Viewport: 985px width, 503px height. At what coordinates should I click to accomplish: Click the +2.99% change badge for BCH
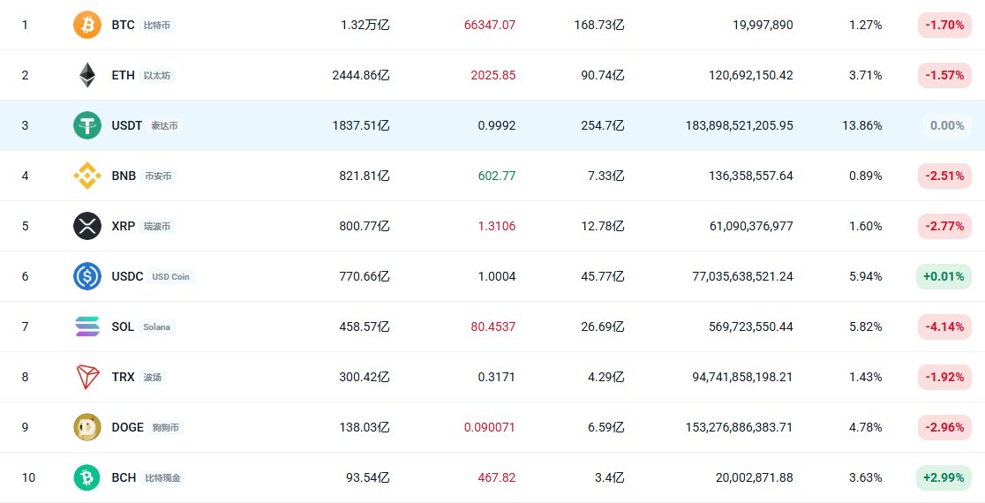coord(944,477)
